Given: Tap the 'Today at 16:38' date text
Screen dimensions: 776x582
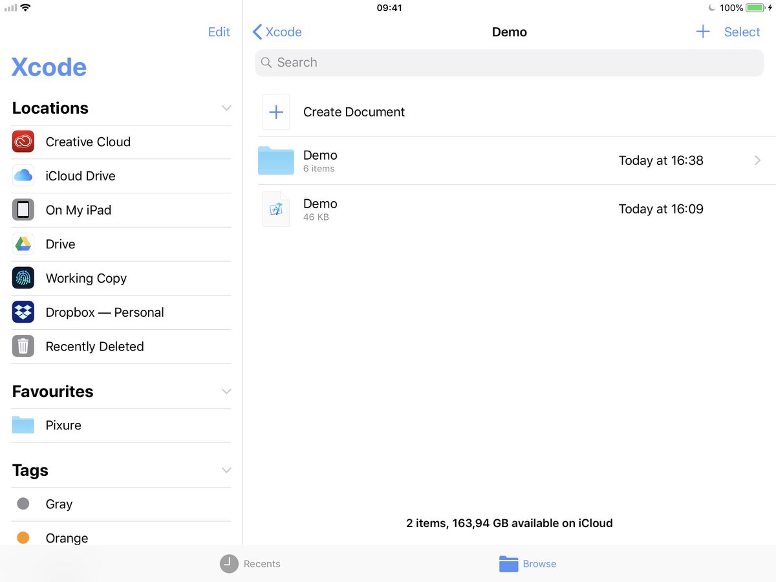Looking at the screenshot, I should pyautogui.click(x=661, y=160).
